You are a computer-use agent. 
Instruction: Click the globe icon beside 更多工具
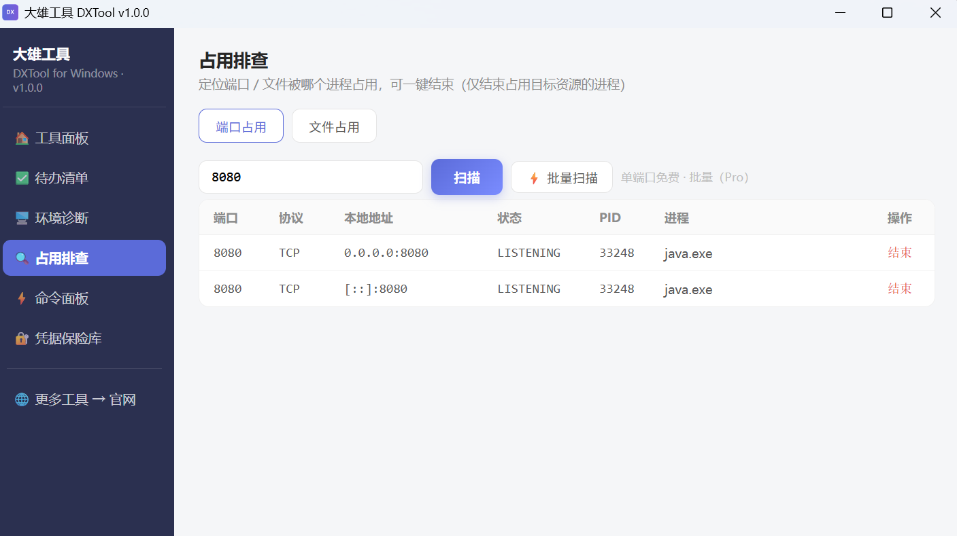tap(22, 399)
